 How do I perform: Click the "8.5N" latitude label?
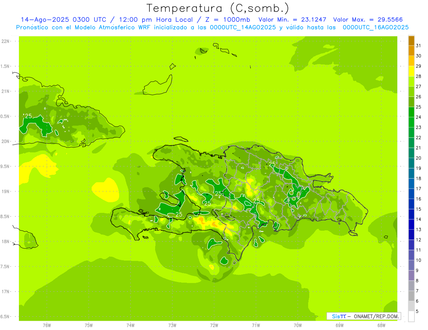[x=5, y=216]
